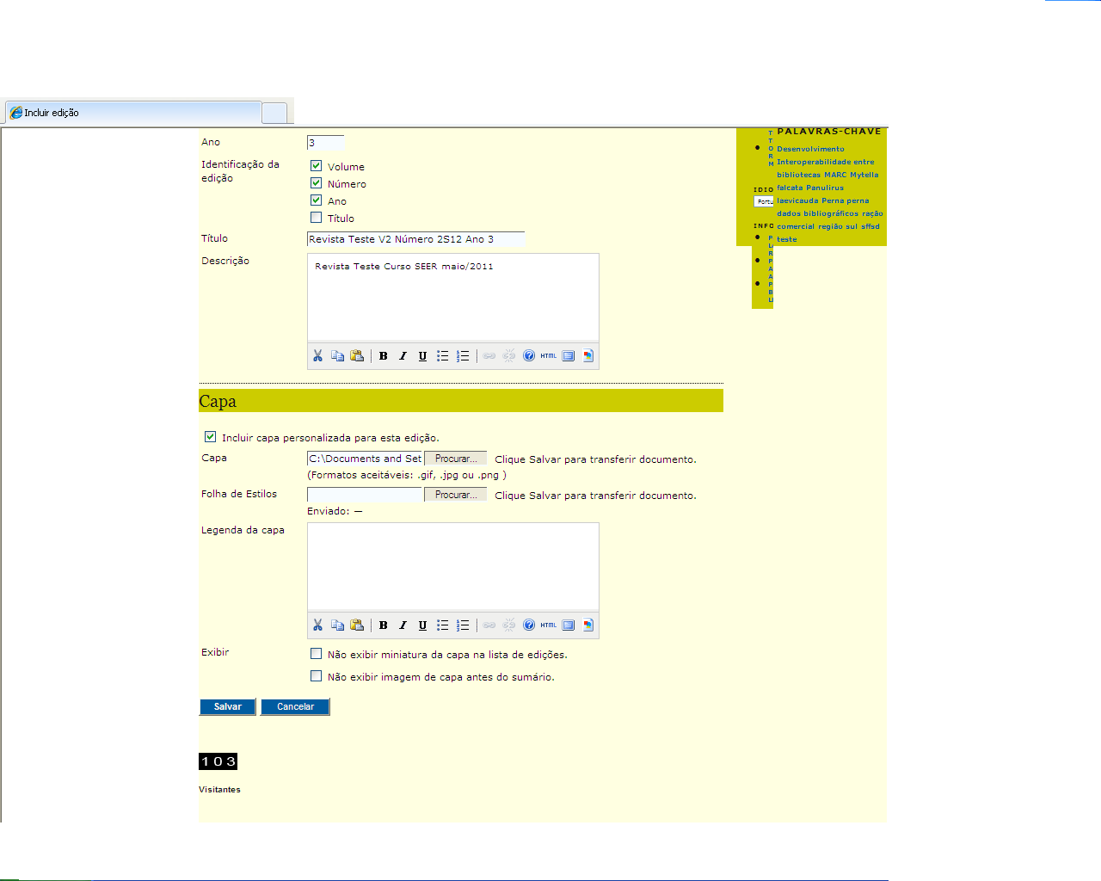
Task: Toggle Underline in Legenda da capa toolbar
Action: click(422, 625)
